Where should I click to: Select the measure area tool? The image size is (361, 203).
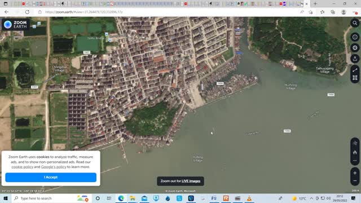tap(355, 78)
